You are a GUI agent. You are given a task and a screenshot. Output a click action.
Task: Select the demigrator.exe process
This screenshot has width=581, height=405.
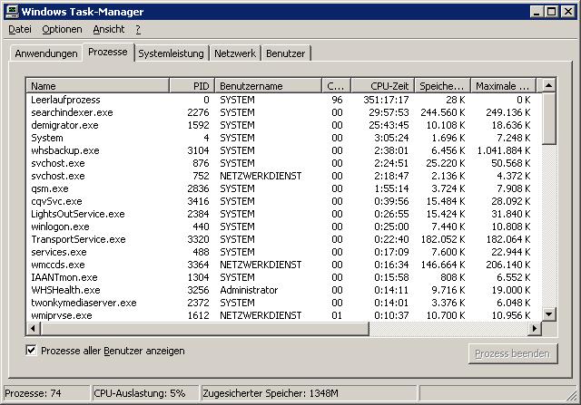point(284,125)
